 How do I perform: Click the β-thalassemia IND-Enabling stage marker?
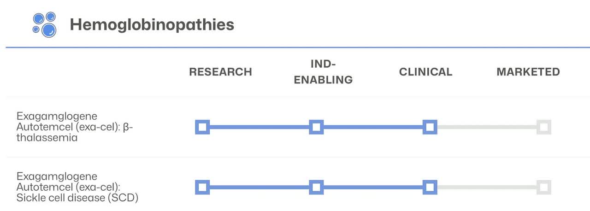click(316, 127)
